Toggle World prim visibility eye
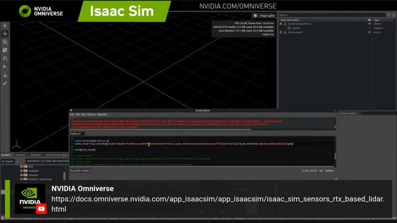The image size is (397, 223). tap(370, 24)
